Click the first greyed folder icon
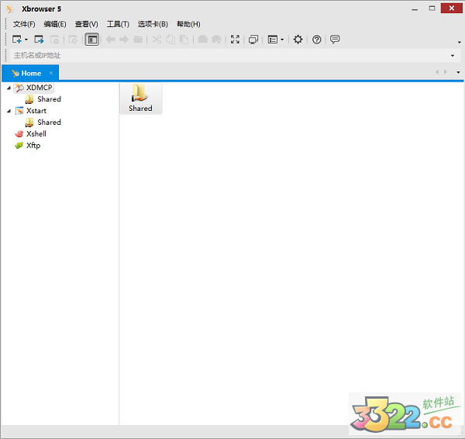Viewport: 465px width, 439px height. (x=203, y=40)
